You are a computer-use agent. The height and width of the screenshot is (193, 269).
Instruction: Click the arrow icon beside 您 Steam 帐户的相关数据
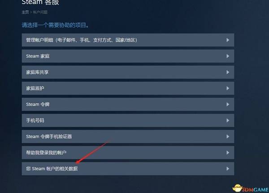click(228, 169)
